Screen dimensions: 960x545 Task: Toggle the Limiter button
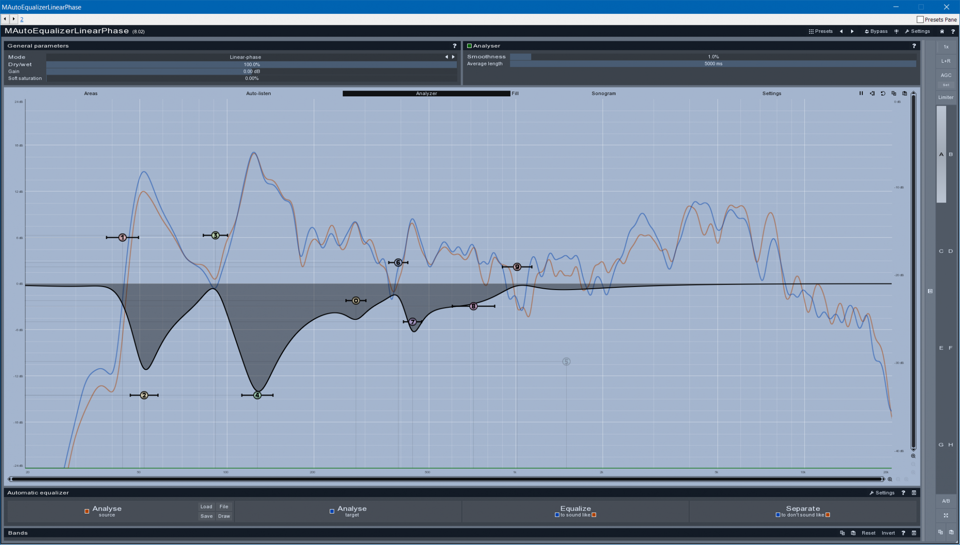click(x=946, y=97)
